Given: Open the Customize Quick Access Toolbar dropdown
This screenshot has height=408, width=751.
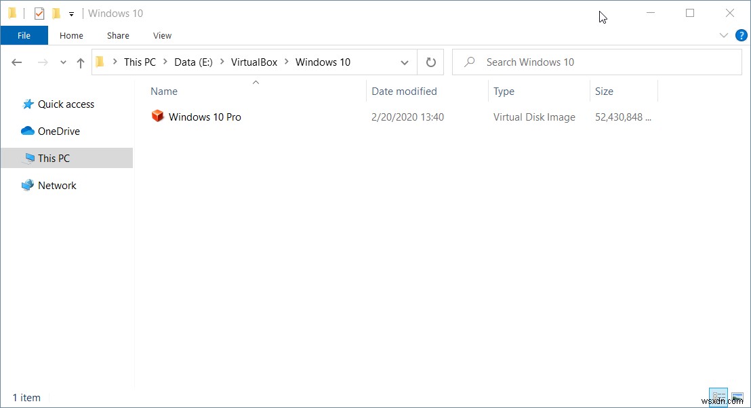Looking at the screenshot, I should point(70,13).
